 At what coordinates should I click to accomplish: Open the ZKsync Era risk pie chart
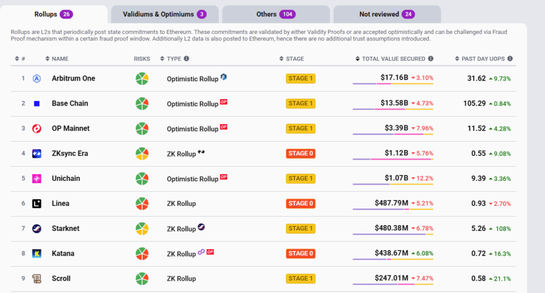[x=142, y=153]
